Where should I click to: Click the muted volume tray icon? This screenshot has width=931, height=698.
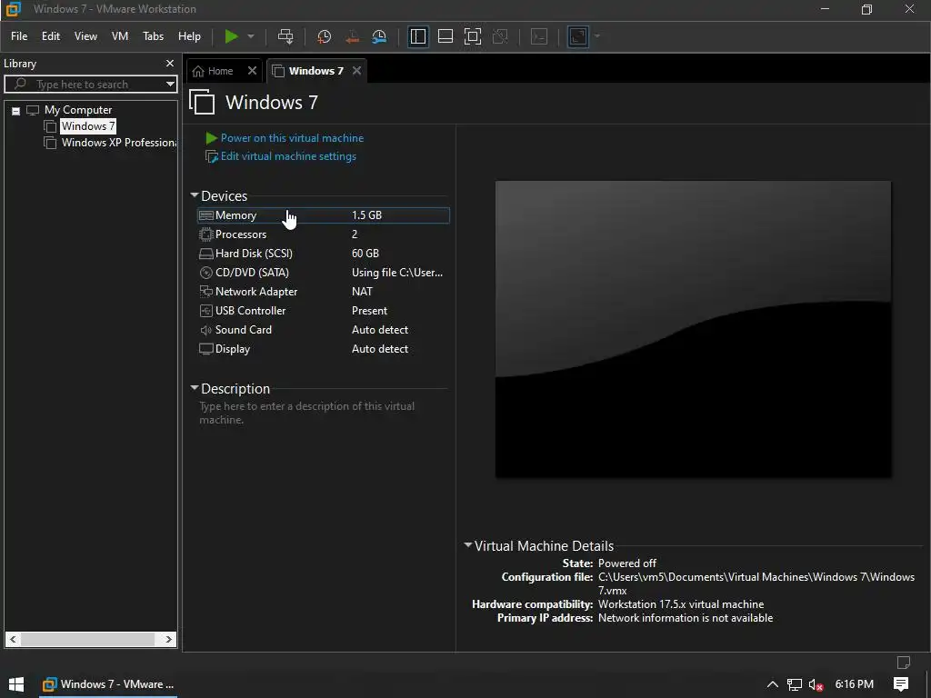click(816, 684)
